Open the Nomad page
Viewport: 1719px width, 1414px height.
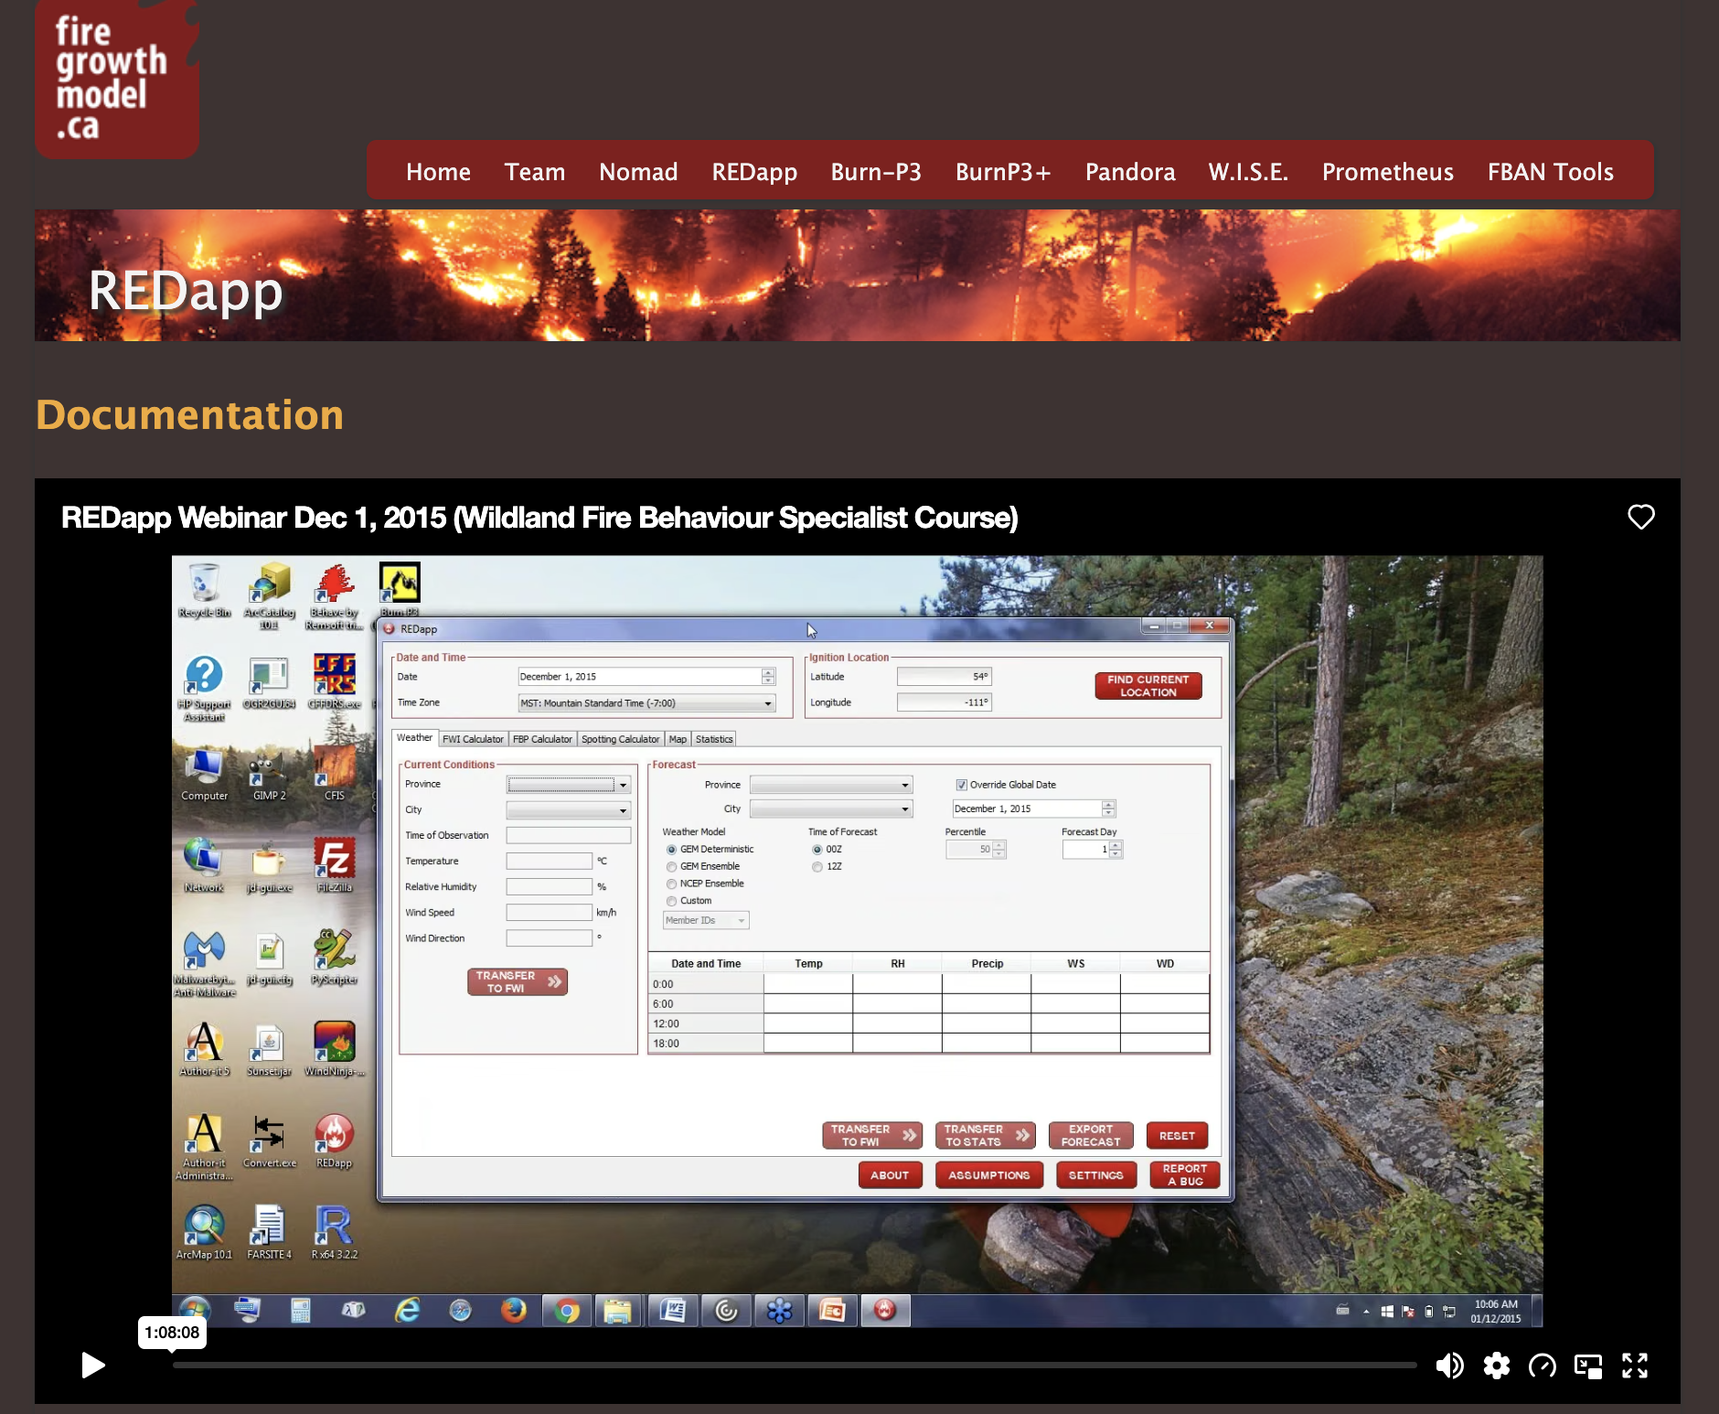(x=638, y=172)
